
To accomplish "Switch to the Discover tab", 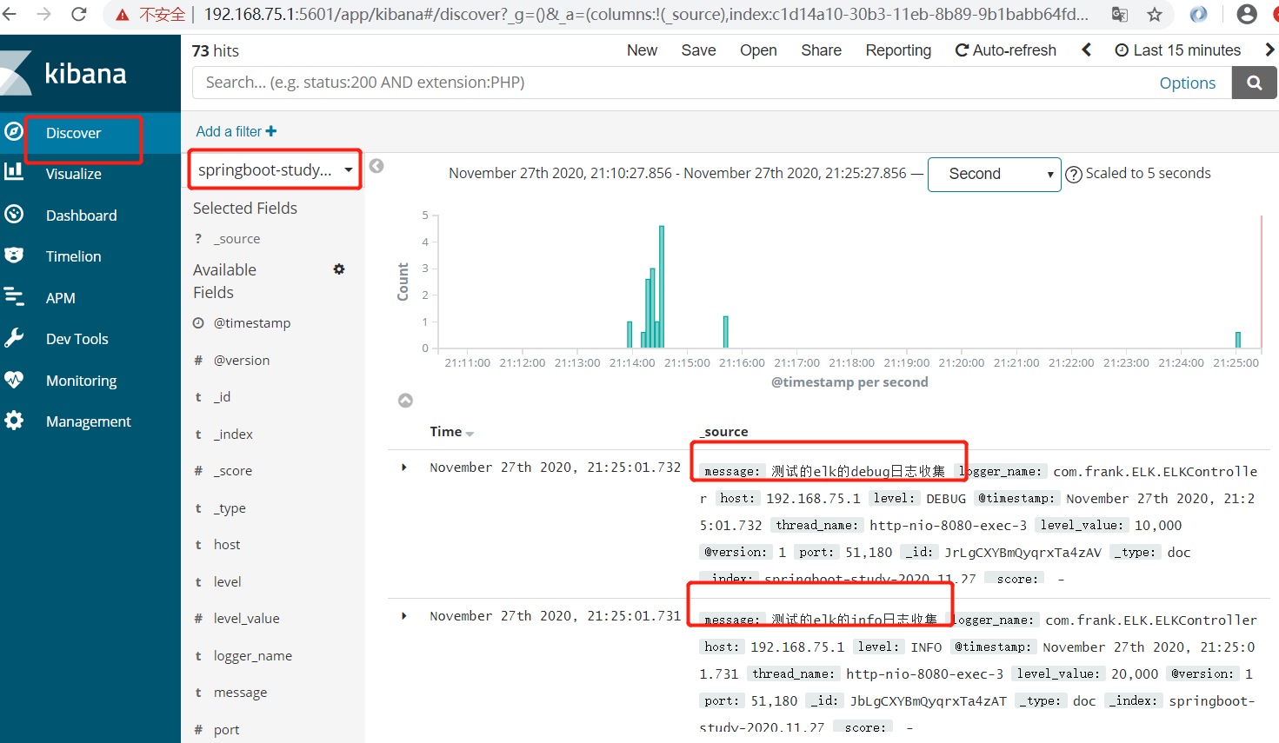I will coord(72,132).
